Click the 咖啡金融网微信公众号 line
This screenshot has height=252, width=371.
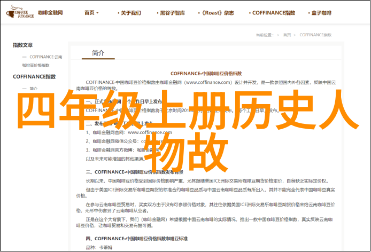coord(124,141)
